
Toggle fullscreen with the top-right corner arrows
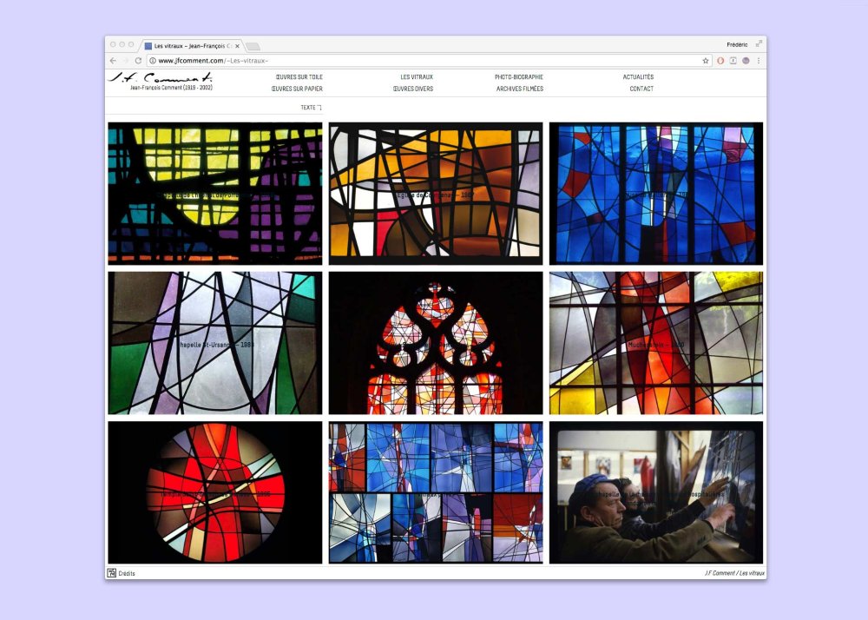759,43
